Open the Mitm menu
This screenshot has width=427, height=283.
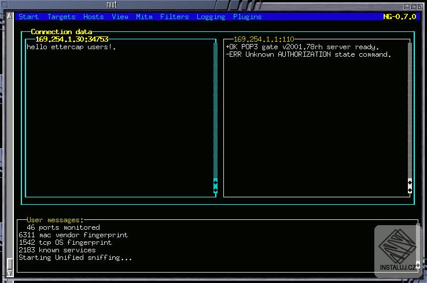tap(144, 17)
